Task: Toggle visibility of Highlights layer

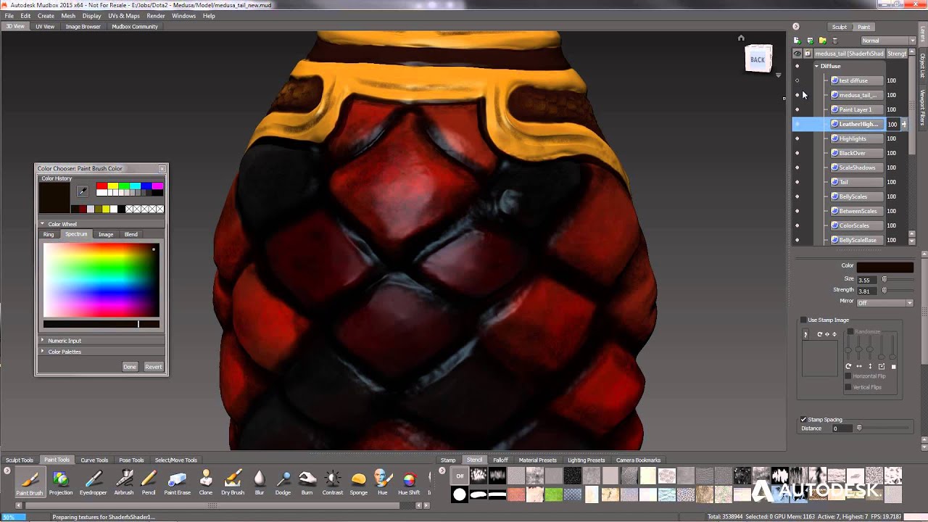Action: [797, 138]
